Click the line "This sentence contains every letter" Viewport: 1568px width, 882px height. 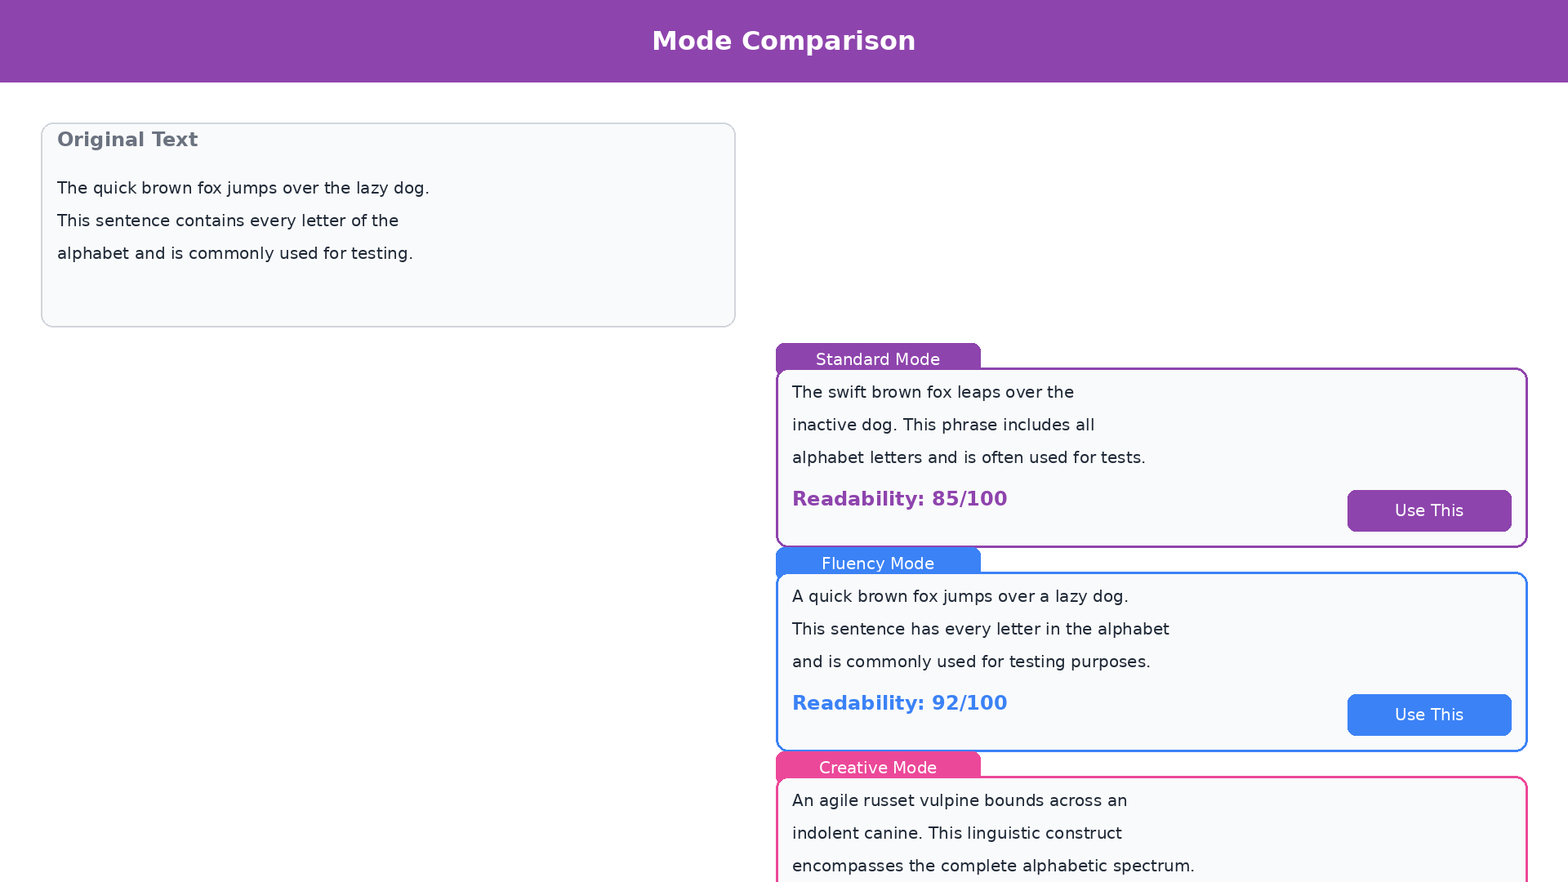228,220
